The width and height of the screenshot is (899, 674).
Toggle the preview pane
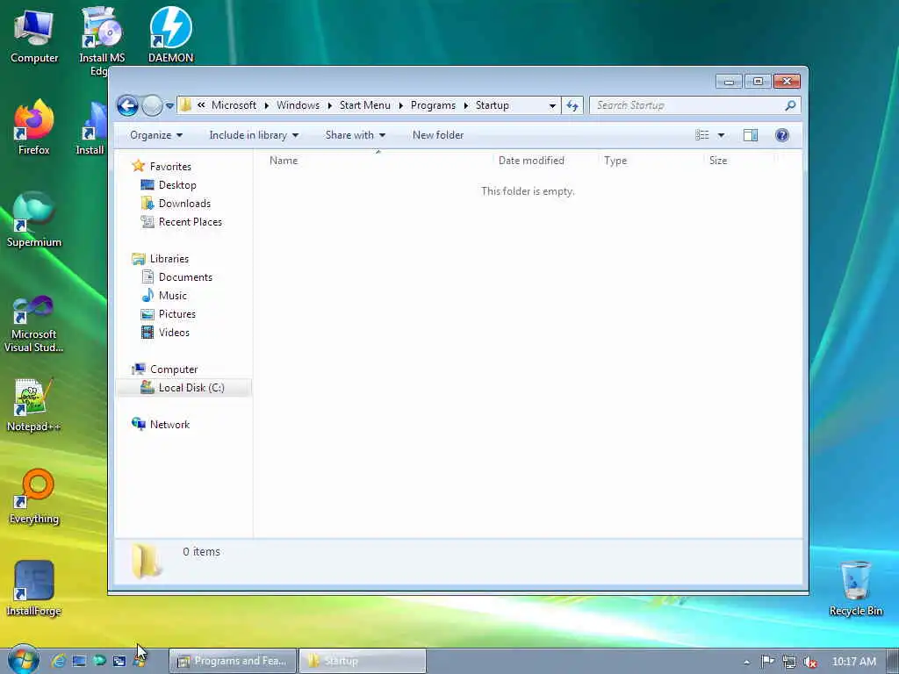click(751, 135)
